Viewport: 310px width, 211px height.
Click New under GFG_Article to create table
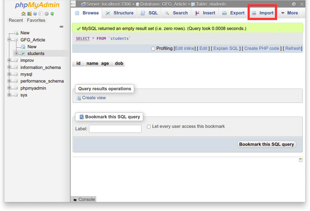32,47
